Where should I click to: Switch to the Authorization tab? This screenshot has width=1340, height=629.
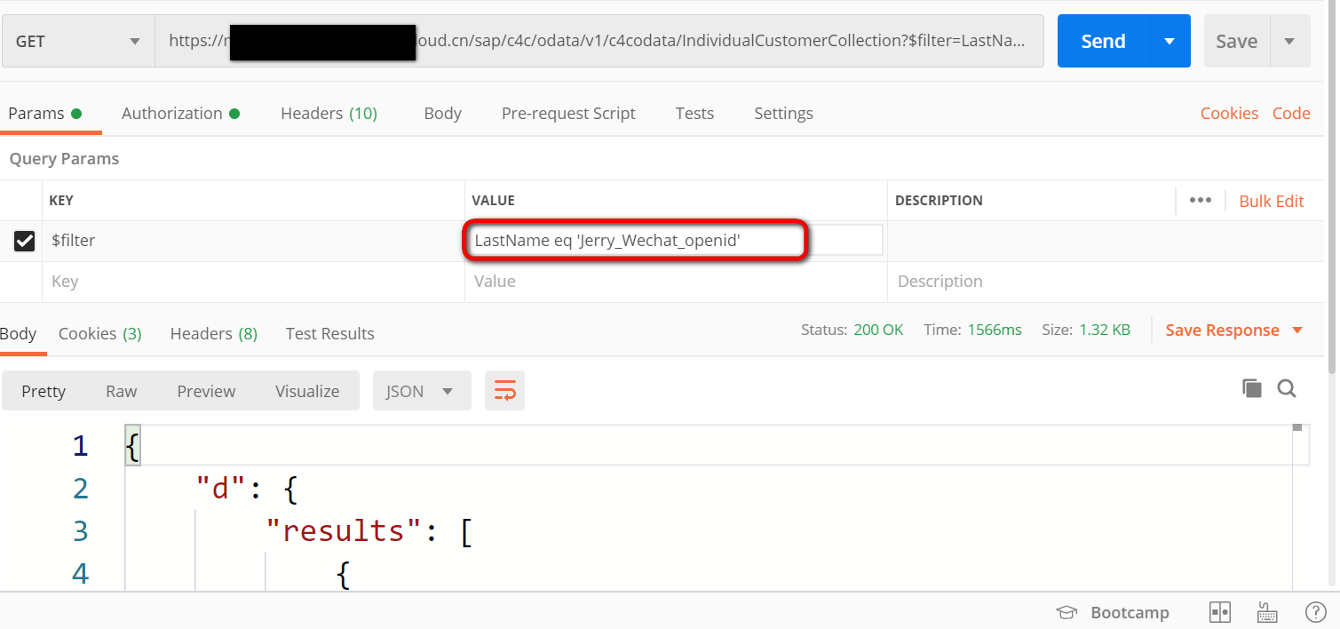180,113
